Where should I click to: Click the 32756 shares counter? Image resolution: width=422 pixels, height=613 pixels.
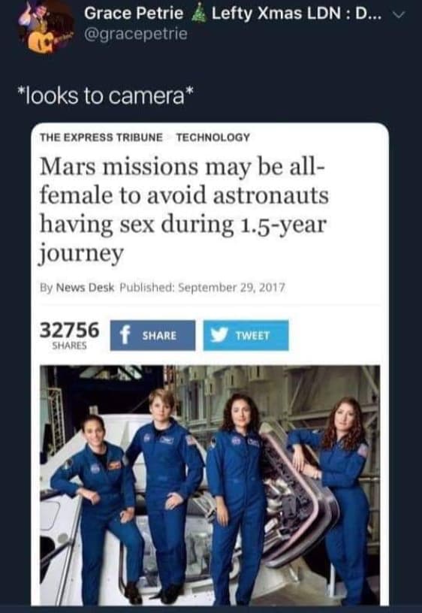pos(70,330)
